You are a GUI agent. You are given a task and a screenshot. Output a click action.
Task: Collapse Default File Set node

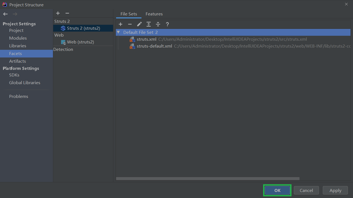[x=118, y=32]
